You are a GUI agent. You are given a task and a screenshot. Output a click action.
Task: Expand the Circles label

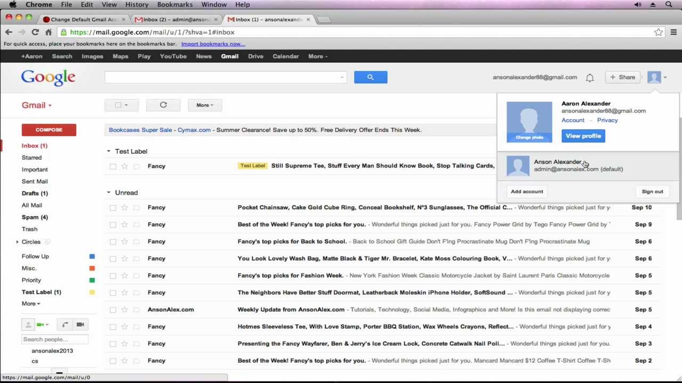[17, 242]
